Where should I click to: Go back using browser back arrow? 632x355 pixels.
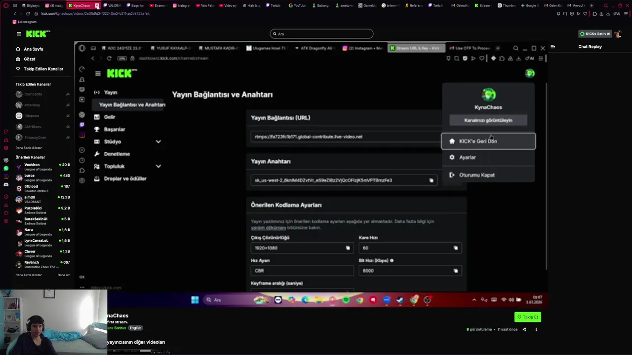point(14,14)
